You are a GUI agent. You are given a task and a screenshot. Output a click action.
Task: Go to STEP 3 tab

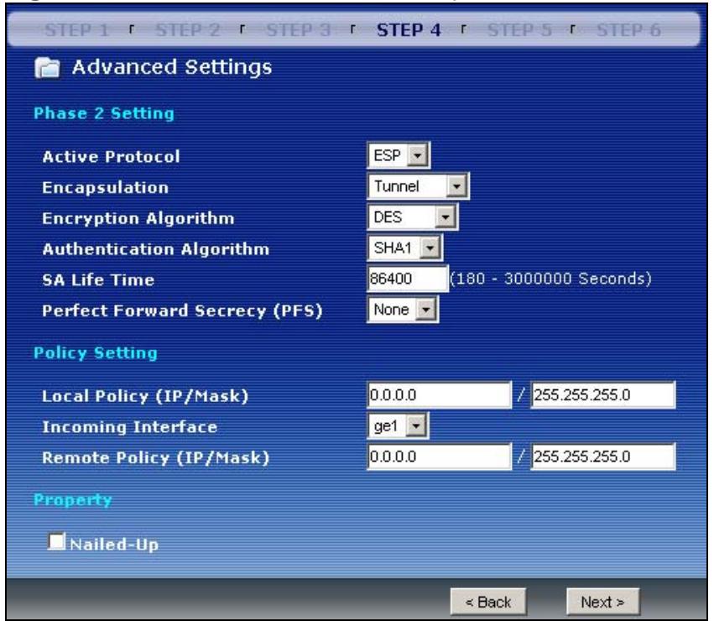[298, 30]
